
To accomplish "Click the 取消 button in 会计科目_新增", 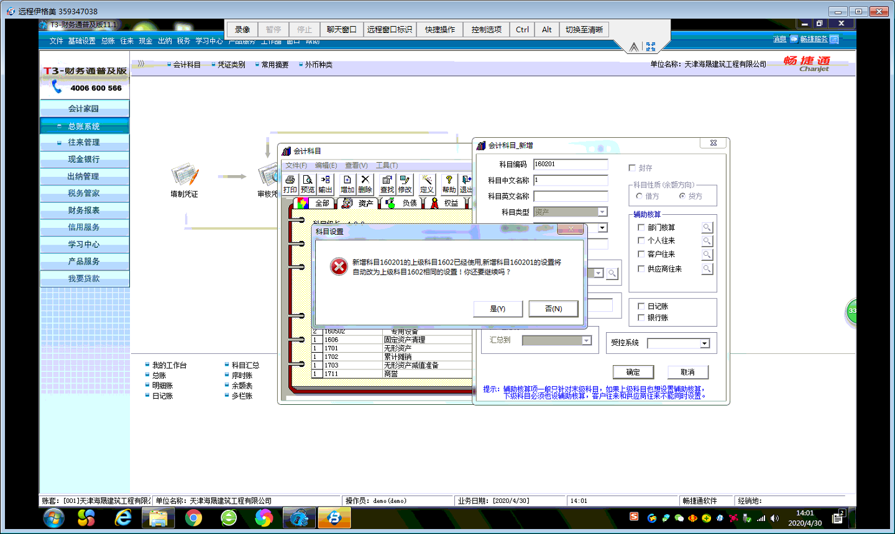I will pos(687,372).
